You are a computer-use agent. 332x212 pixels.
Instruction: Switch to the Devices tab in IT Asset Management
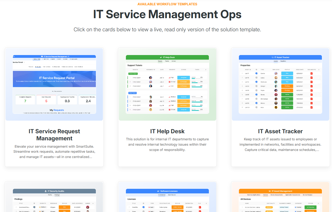click(265, 195)
